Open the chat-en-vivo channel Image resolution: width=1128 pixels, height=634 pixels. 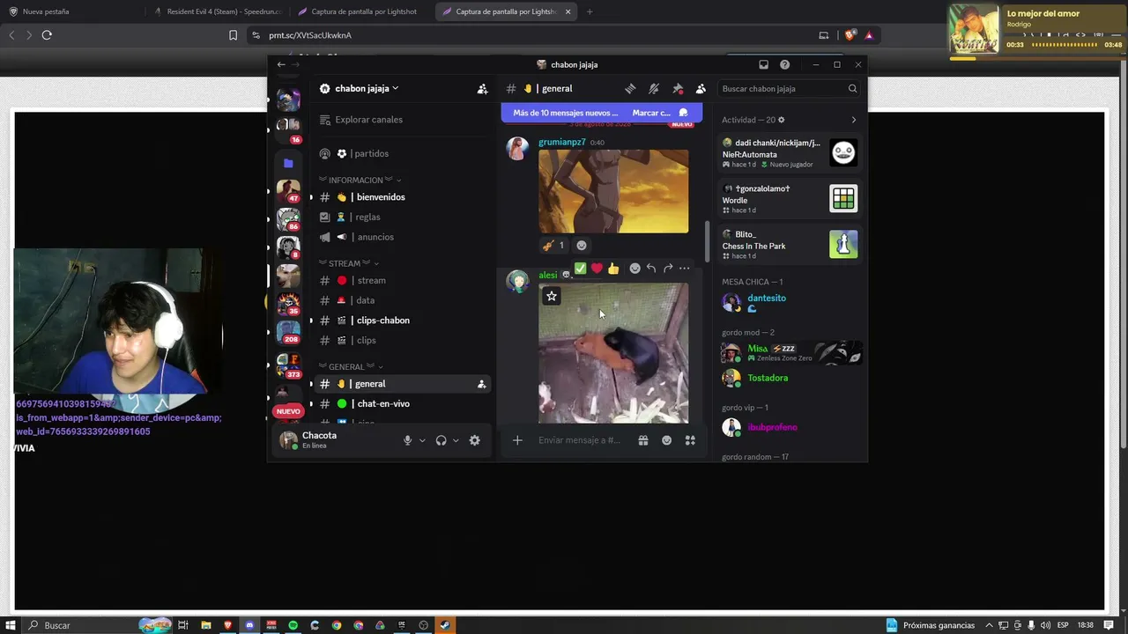pyautogui.click(x=402, y=404)
